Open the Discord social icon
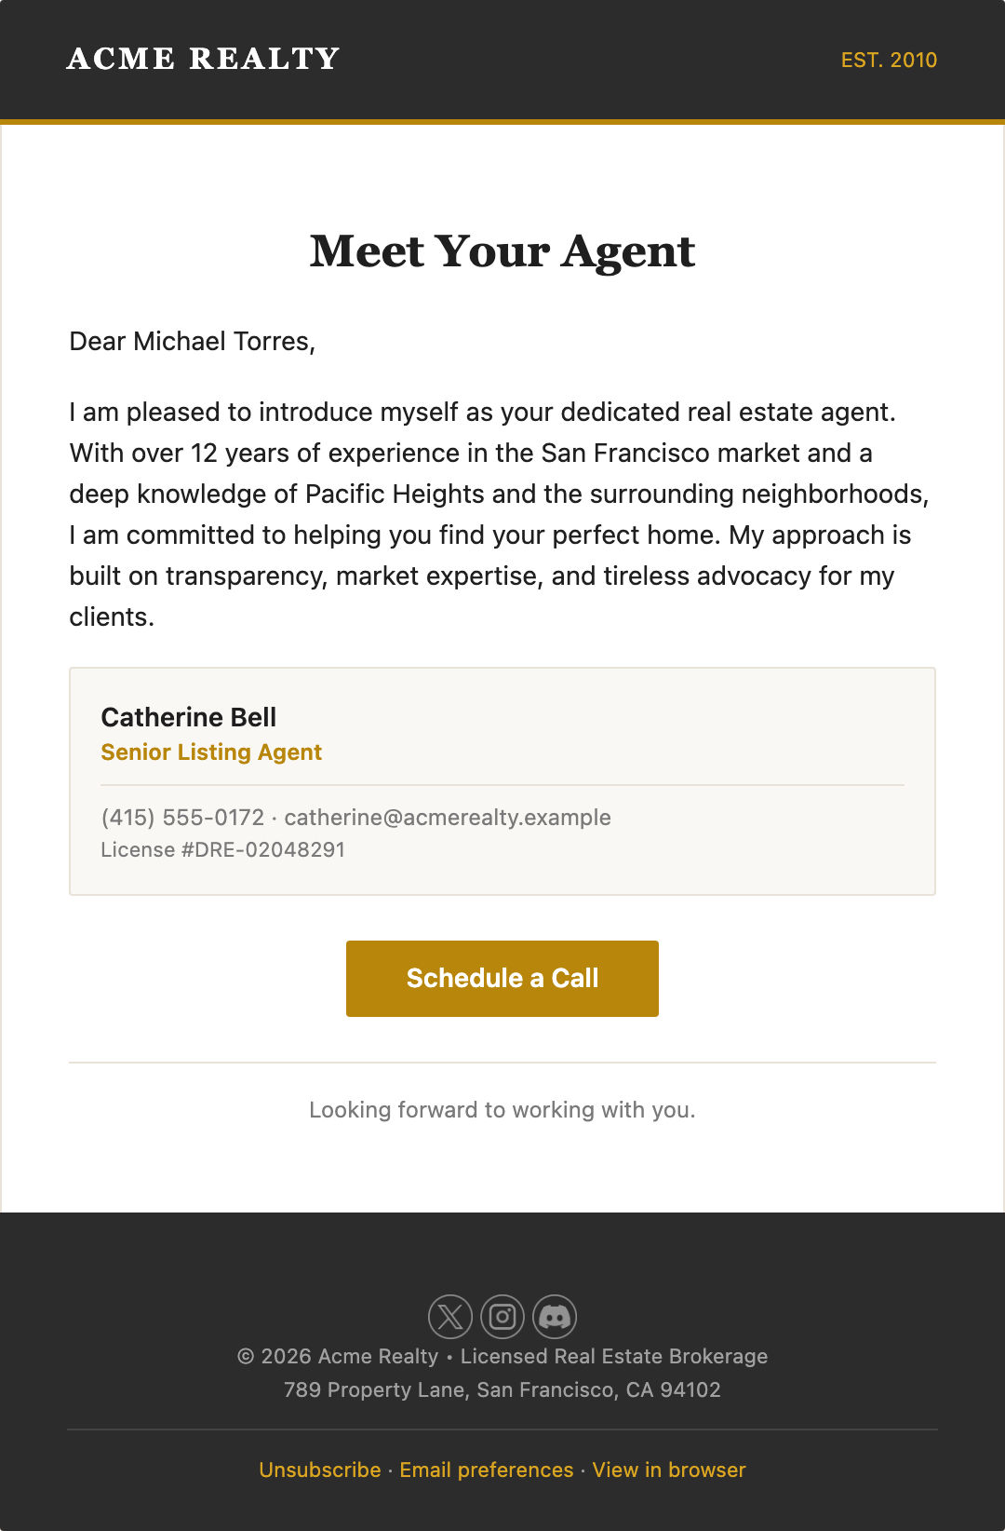The height and width of the screenshot is (1531, 1005). [555, 1317]
